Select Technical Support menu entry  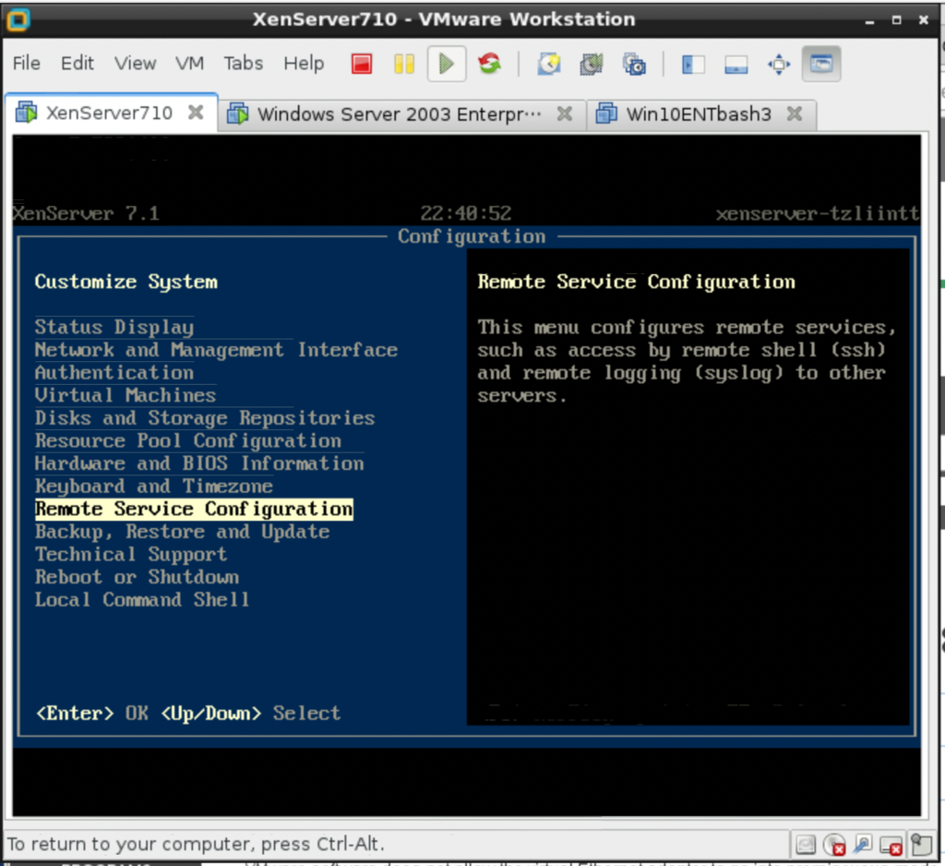click(131, 554)
